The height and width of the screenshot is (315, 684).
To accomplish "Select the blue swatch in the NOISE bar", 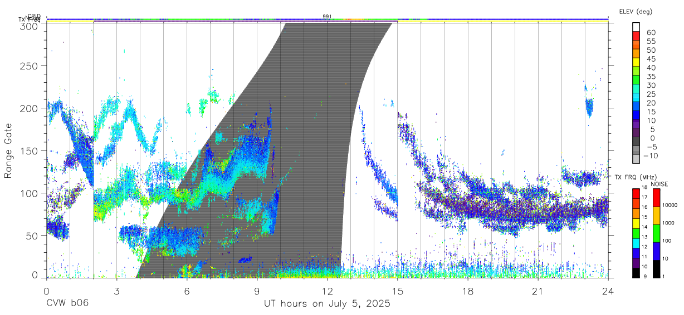I will tap(656, 251).
